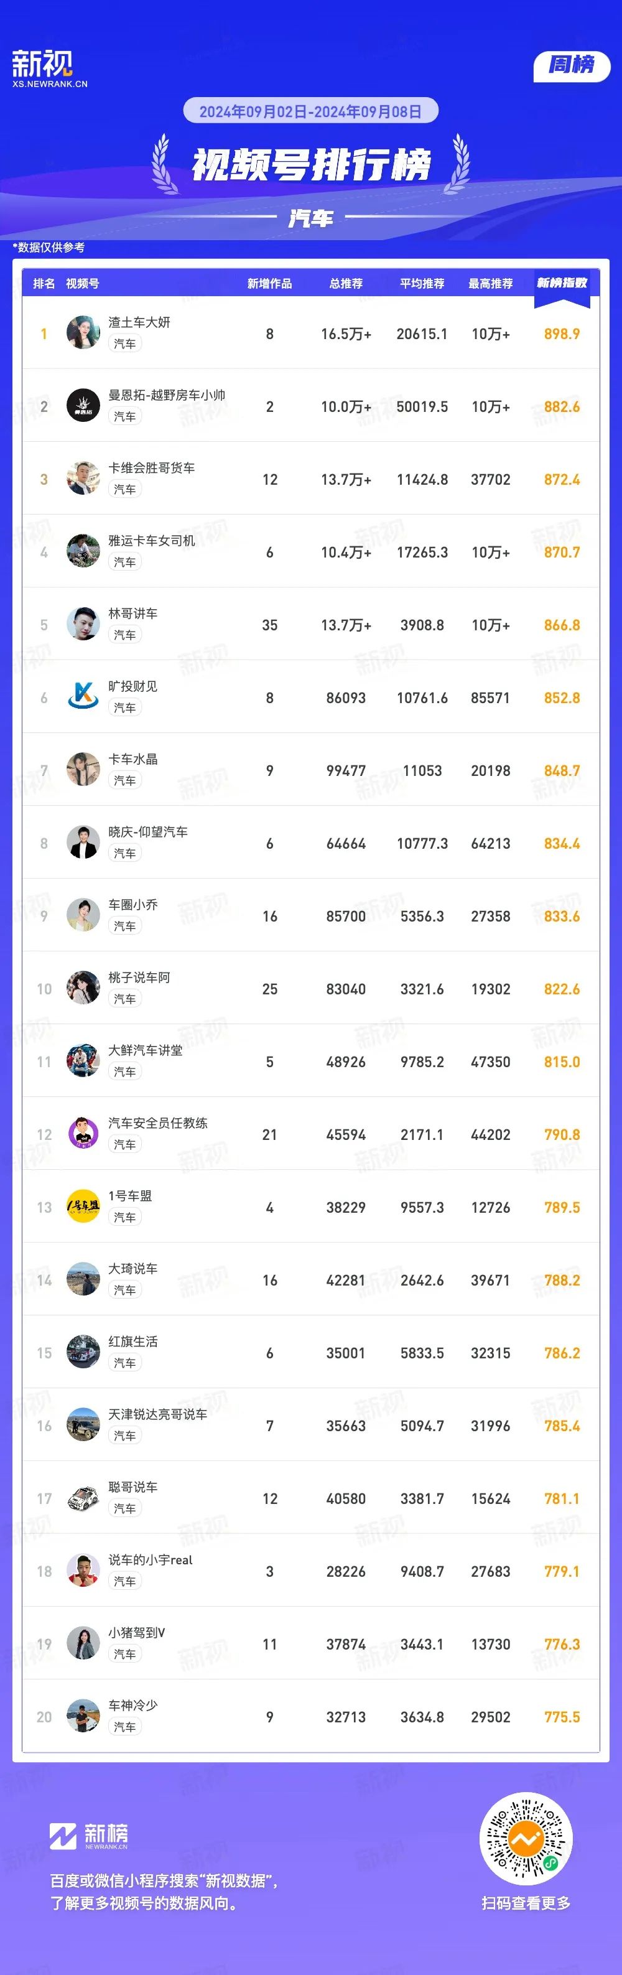Click the 898.9 index score of rank one
This screenshot has height=1975, width=622.
click(562, 334)
